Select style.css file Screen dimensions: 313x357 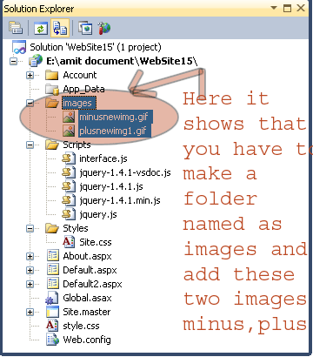tap(81, 326)
